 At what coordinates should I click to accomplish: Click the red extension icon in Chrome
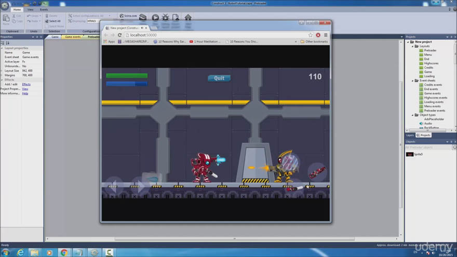318,35
